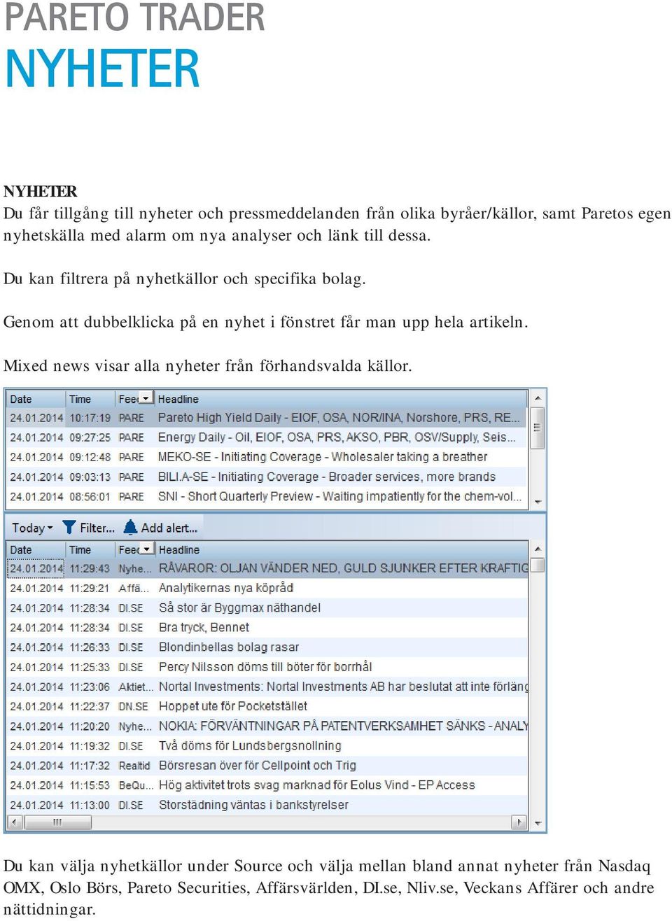
Task: Select headline 'Två döms för Lundsbergsnollning'
Action: 250,746
